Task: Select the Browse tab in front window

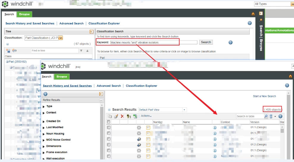Action: (62, 76)
